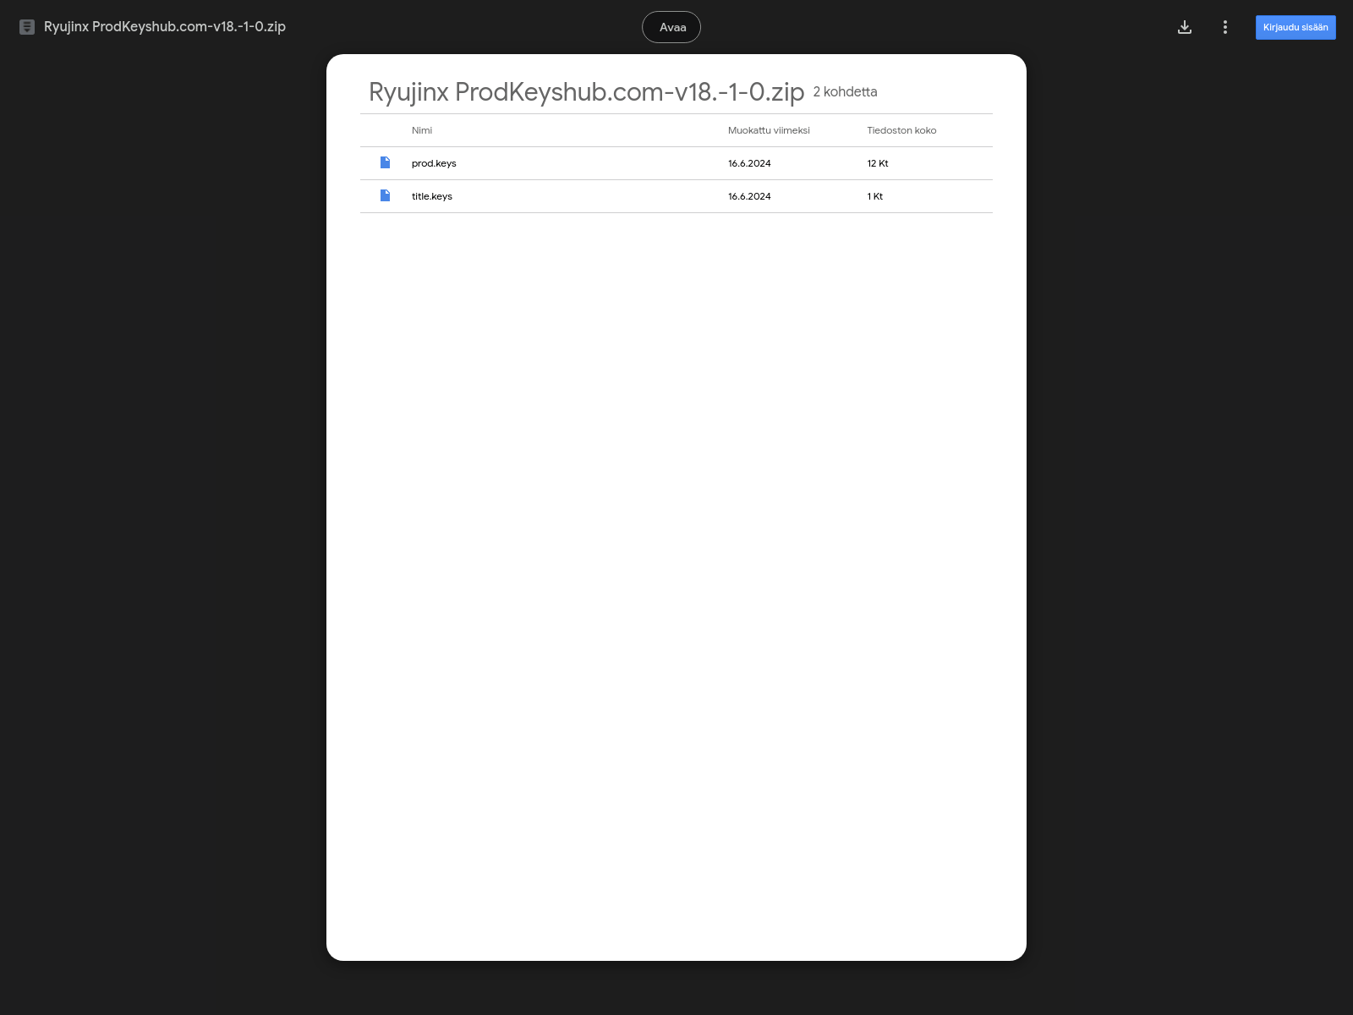1353x1015 pixels.
Task: Click the Tiedoston koko column header
Action: [x=901, y=130]
